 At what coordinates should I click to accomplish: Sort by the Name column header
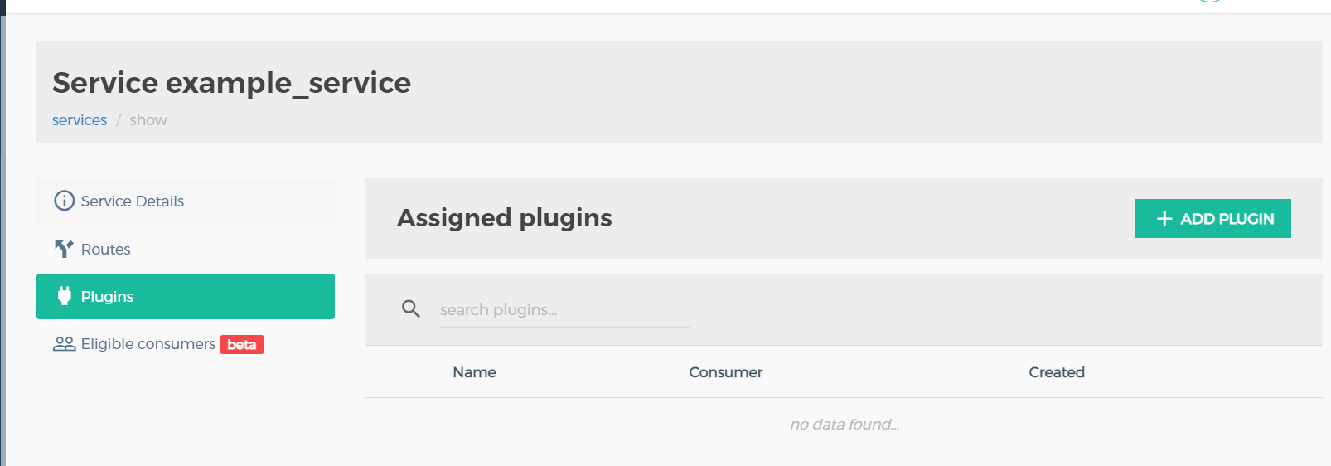click(474, 372)
